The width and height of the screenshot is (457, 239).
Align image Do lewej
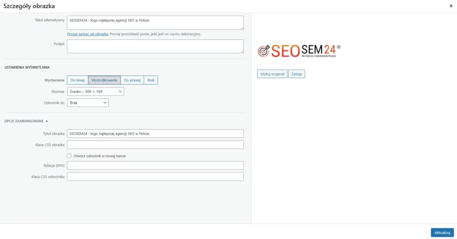(78, 80)
